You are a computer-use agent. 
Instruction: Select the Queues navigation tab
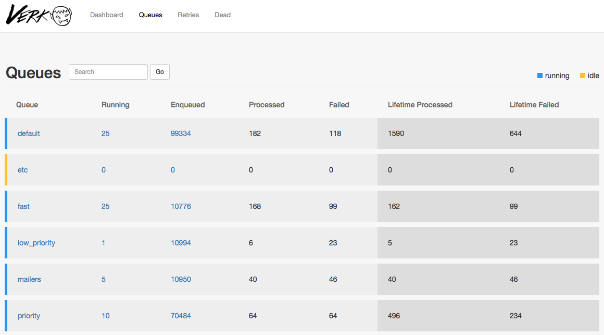(x=150, y=15)
